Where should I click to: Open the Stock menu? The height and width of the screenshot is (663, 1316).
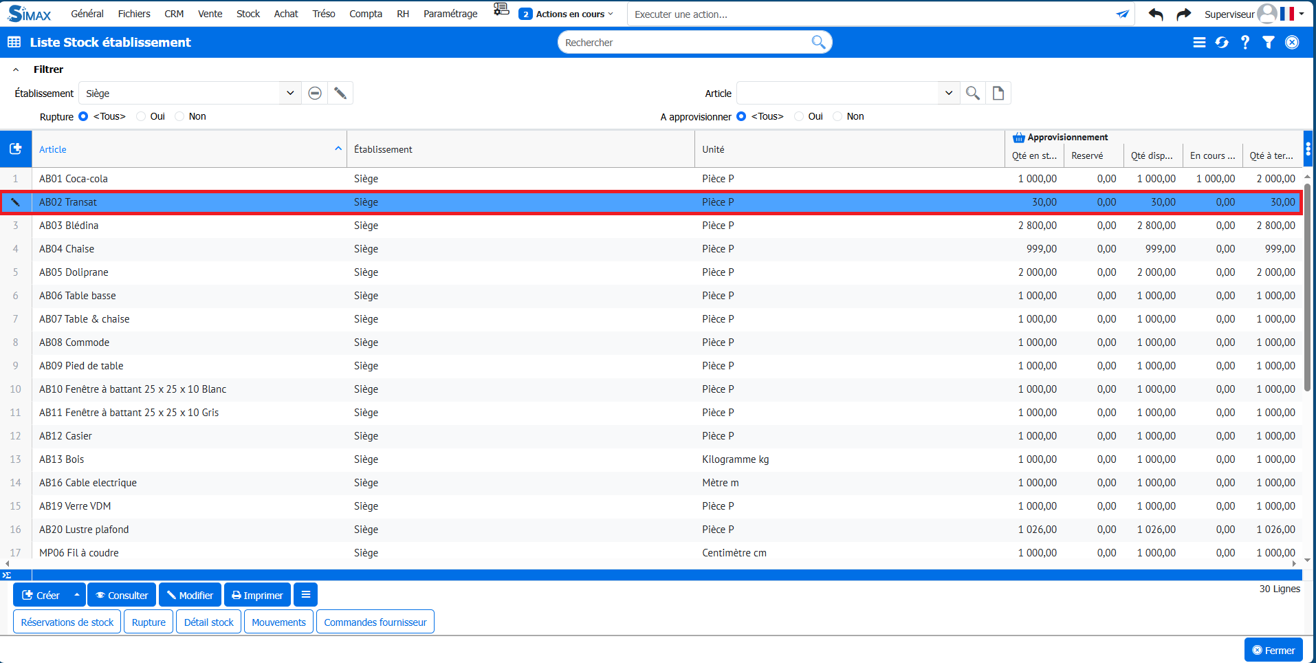click(248, 14)
